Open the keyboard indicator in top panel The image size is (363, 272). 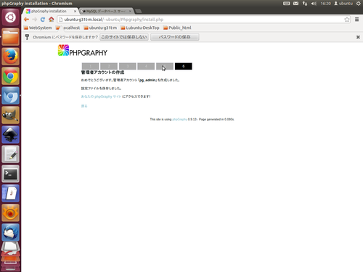[287, 4]
